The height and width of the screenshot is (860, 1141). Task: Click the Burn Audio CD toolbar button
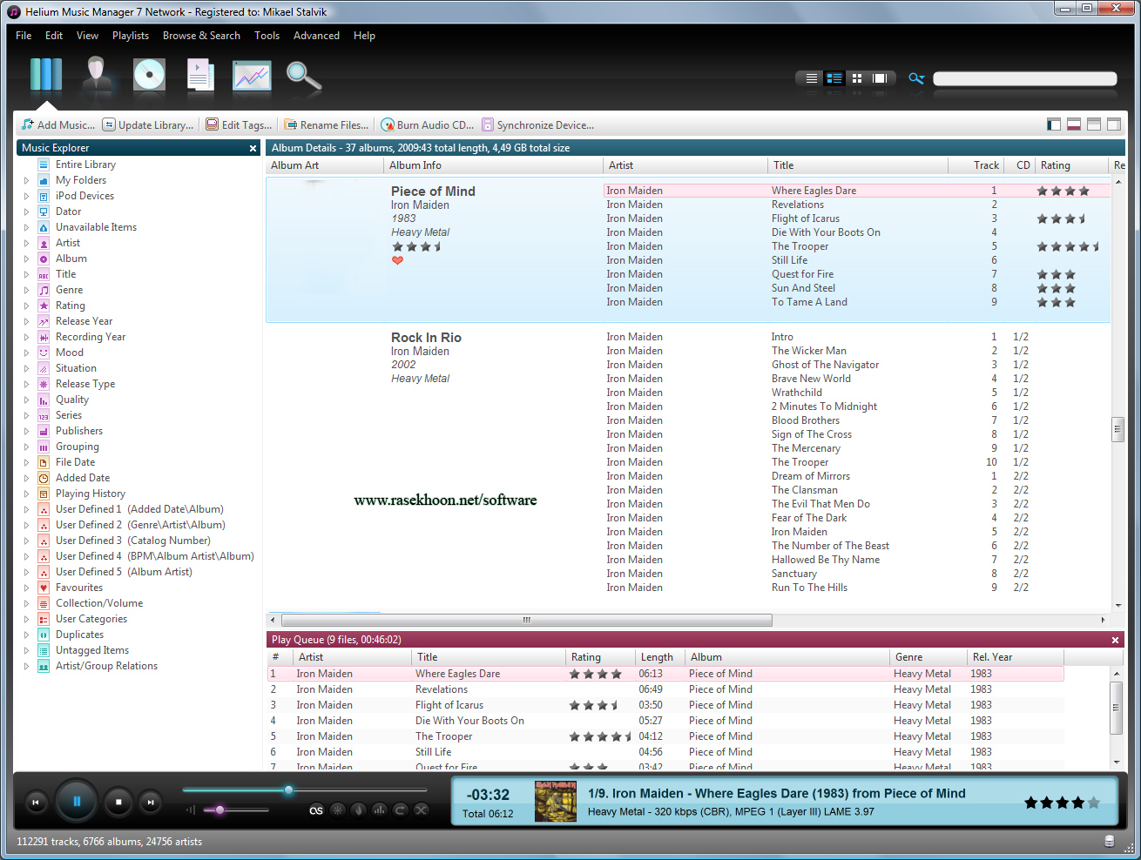point(428,124)
